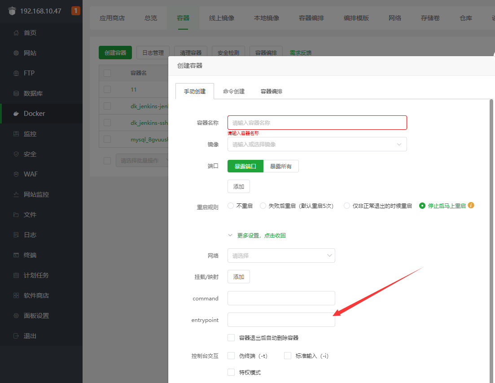This screenshot has width=495, height=383.
Task: Click the 终端 terminal icon in sidebar
Action: click(x=16, y=255)
